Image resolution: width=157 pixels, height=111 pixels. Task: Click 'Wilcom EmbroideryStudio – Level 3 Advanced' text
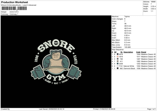click(19, 5)
